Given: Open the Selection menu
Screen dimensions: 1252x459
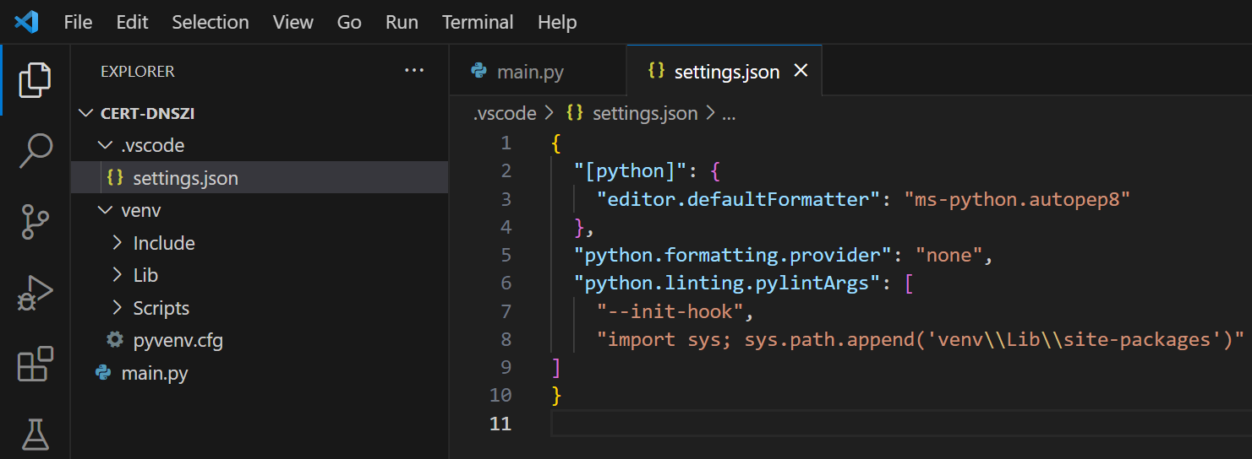Looking at the screenshot, I should [210, 22].
